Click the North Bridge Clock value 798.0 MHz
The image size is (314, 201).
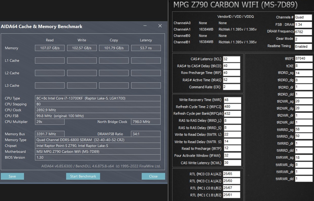(146, 122)
